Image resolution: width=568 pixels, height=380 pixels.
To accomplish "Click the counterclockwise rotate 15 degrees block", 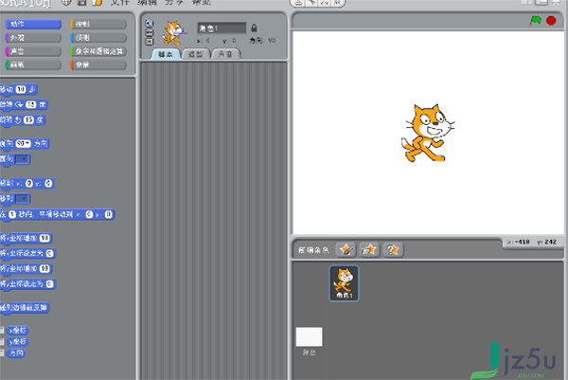I will click(23, 120).
